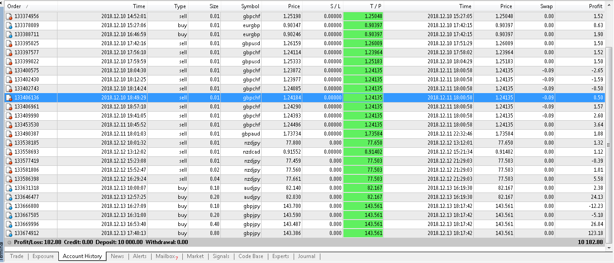614x263 pixels.
Task: Click the Profit/Loss summary row icon
Action: tap(10, 242)
